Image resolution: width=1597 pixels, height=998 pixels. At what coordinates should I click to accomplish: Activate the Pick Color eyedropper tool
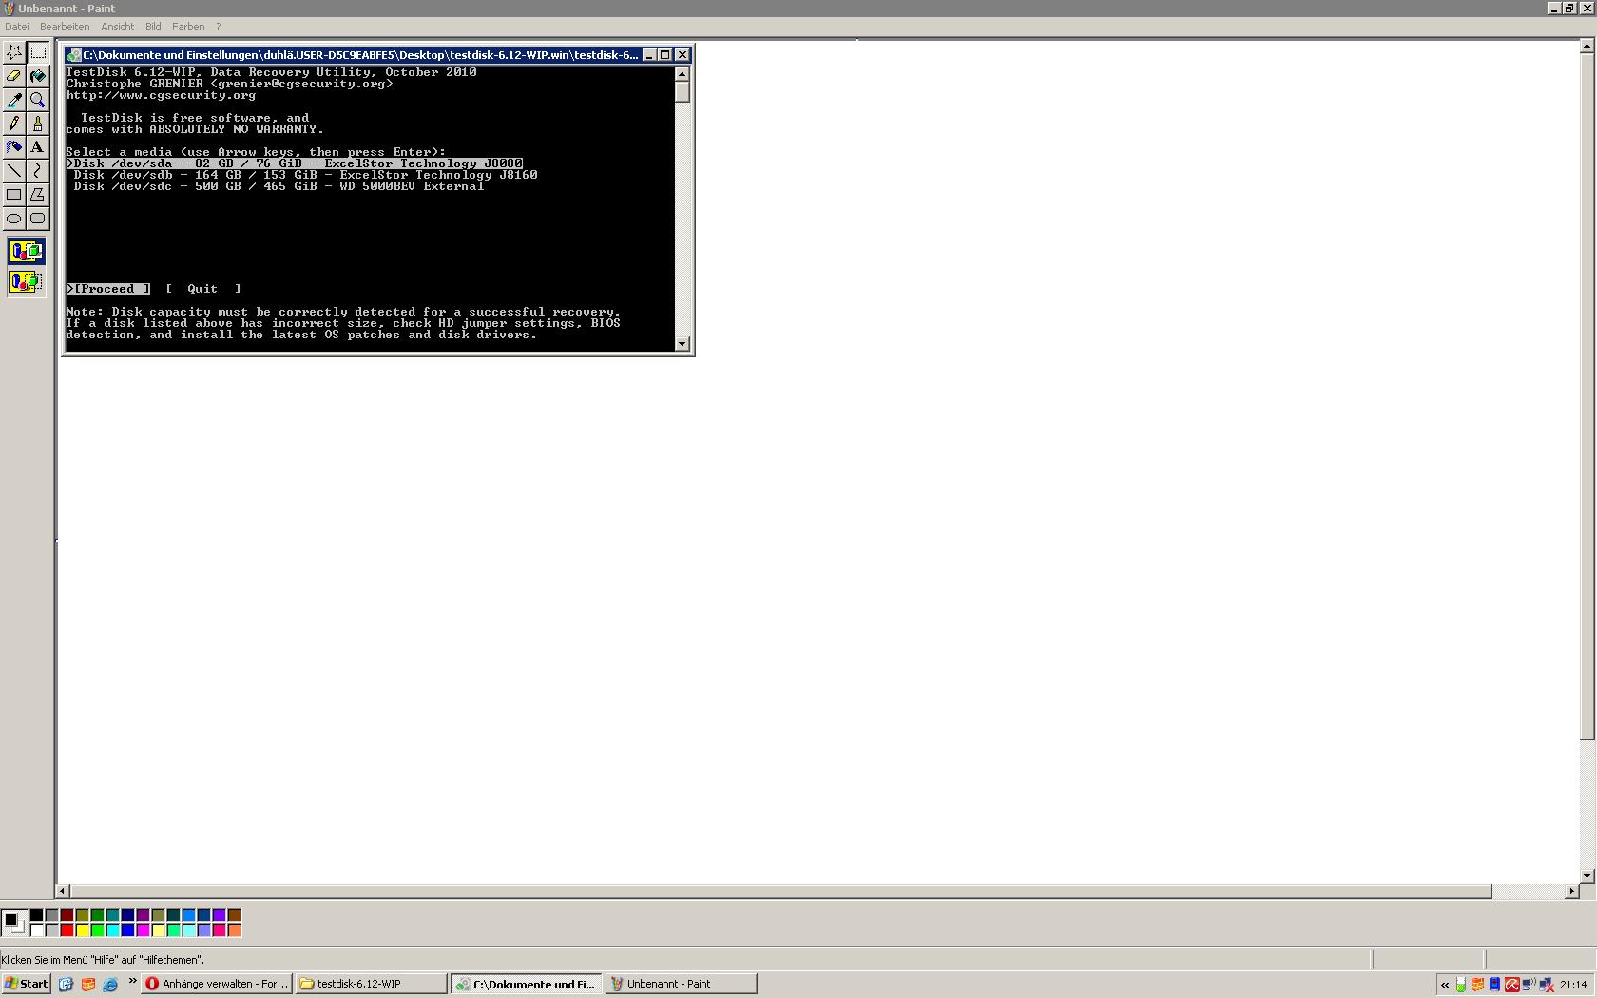click(14, 100)
